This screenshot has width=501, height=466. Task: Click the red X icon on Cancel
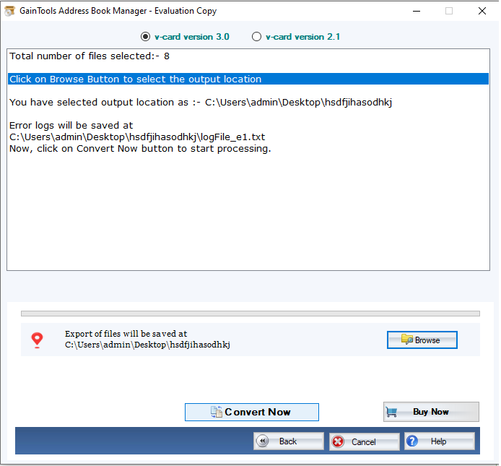338,442
